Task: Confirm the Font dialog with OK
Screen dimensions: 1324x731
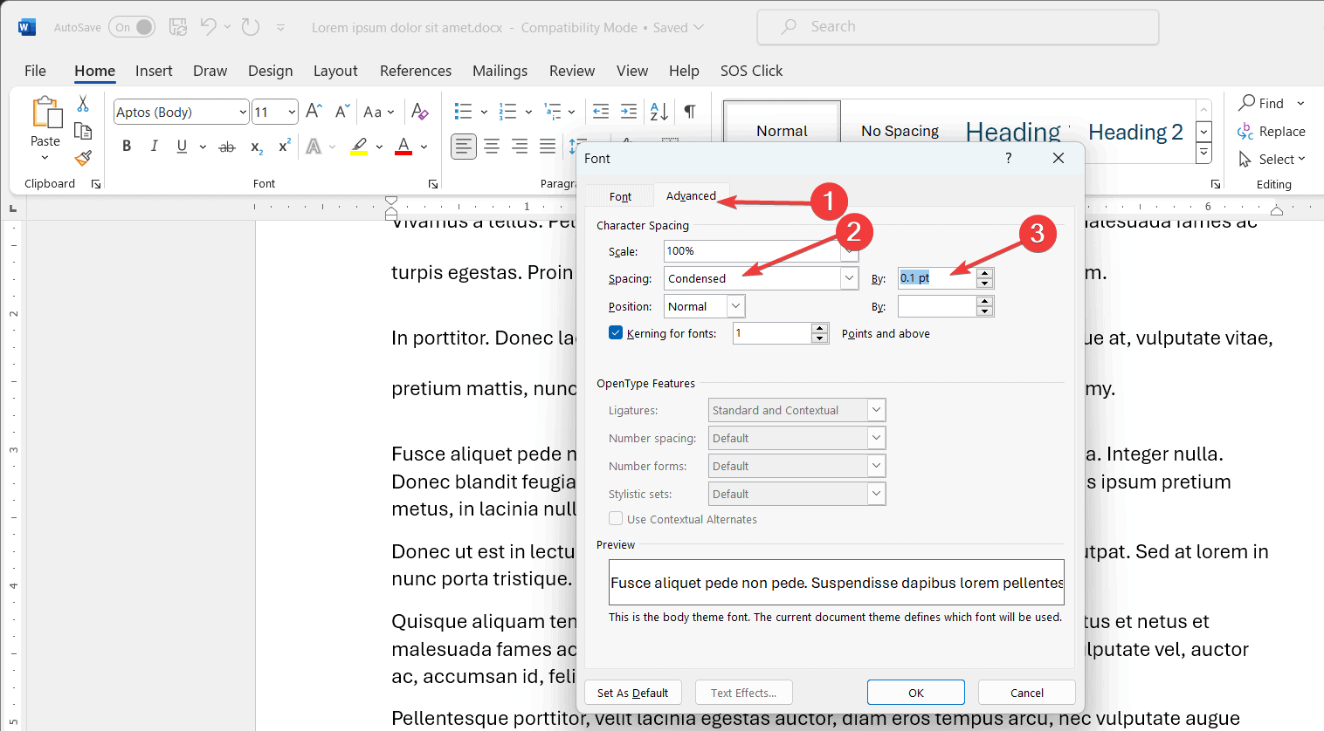Action: point(916,693)
